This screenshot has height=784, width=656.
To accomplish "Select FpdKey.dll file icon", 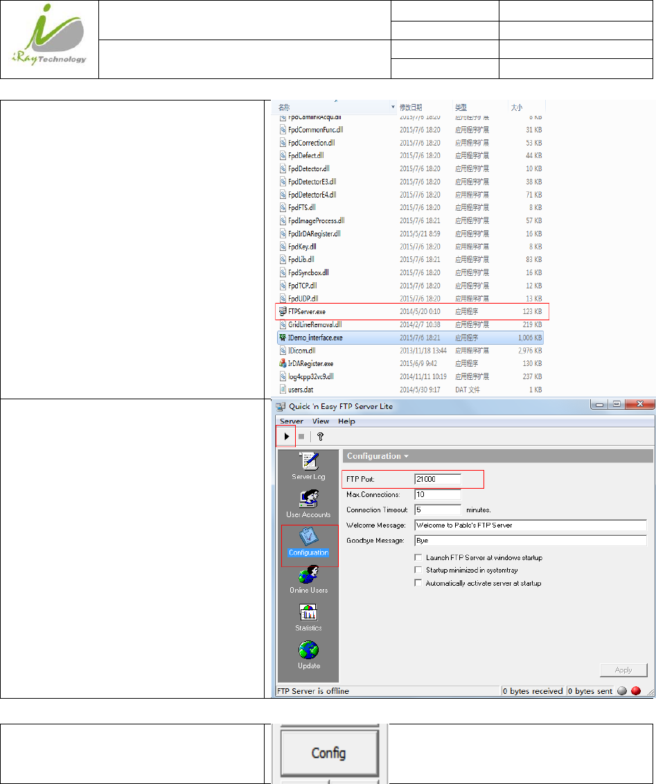I will [x=283, y=247].
